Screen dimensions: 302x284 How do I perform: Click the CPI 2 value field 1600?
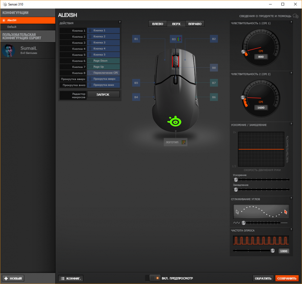(261, 108)
